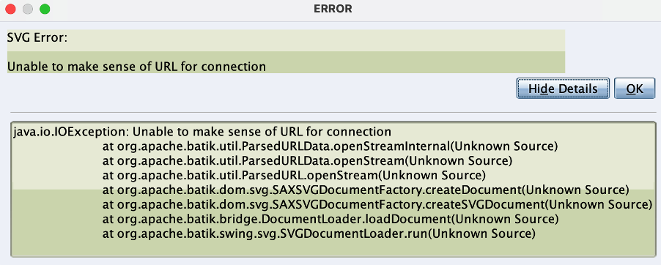Click the "Unable to make sense of URL" message
Viewport: 661px width, 265px height.
click(136, 67)
